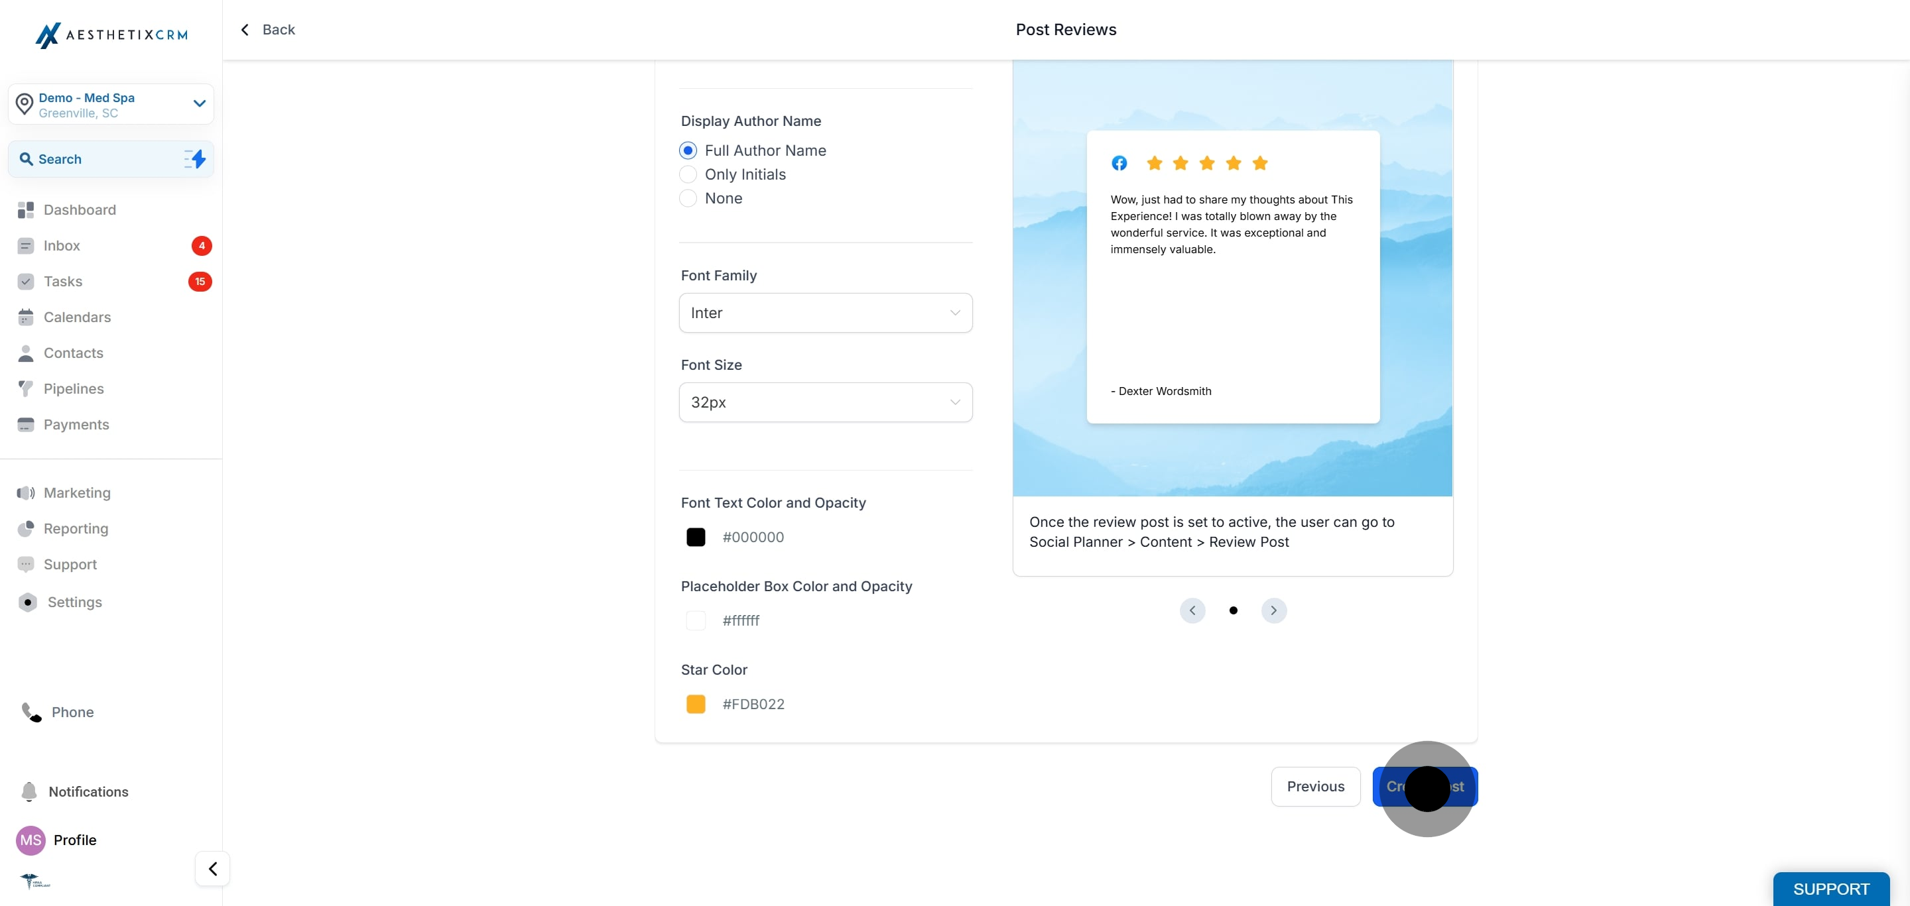The image size is (1910, 906).
Task: Open the Font Family Inter dropdown
Action: pyautogui.click(x=825, y=313)
